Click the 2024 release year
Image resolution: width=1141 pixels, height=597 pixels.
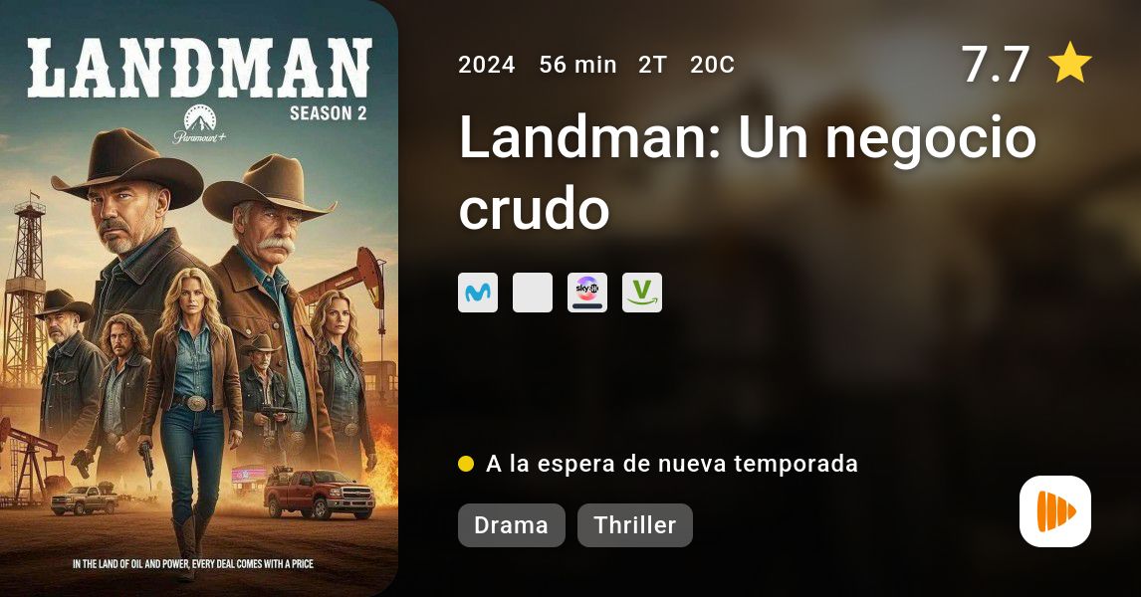pyautogui.click(x=487, y=65)
